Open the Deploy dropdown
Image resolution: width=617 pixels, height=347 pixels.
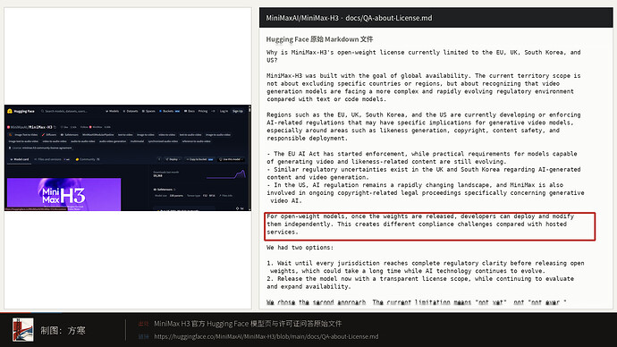tap(173, 159)
